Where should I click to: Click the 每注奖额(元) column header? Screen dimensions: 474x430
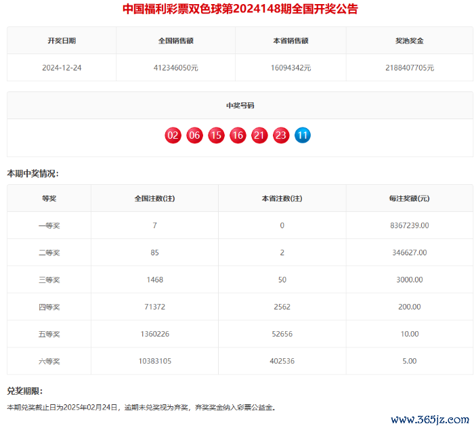coord(409,198)
